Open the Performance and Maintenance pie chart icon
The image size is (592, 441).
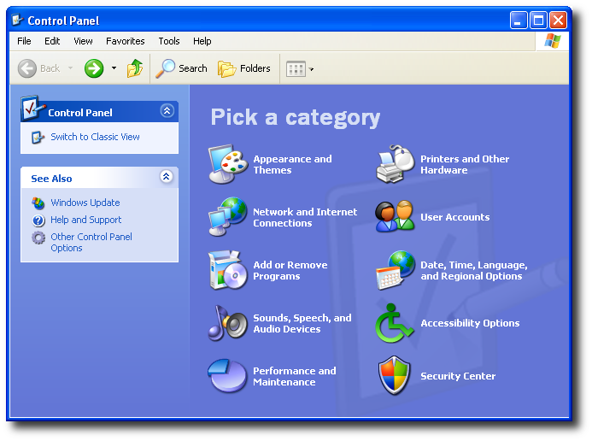pos(228,376)
